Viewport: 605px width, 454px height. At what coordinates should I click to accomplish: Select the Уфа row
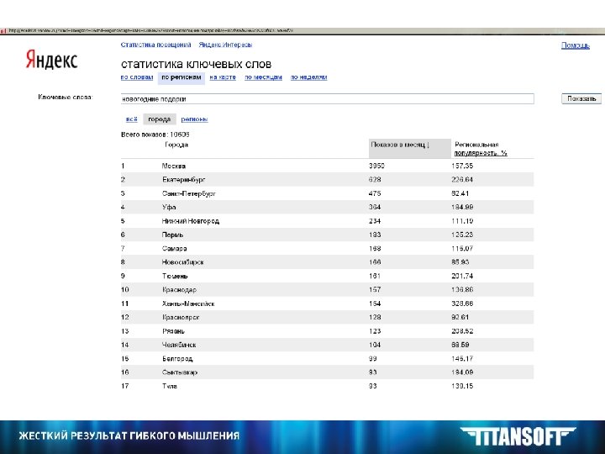tap(327, 208)
